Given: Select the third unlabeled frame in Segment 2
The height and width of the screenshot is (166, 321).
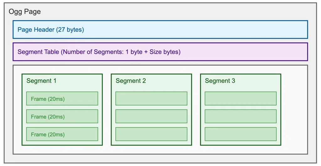Looking at the screenshot, I should point(151,134).
